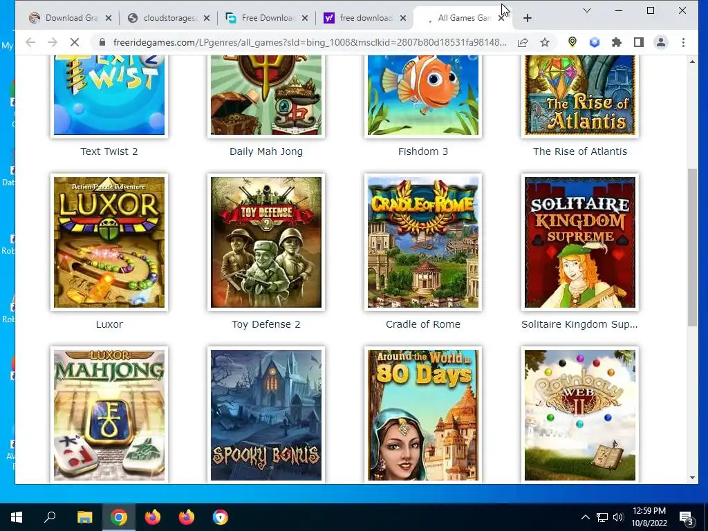Open the Windows Start menu

[17, 517]
